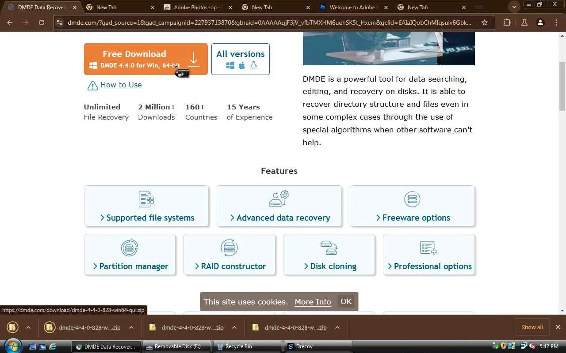Viewport: 566px width, 353px height.
Task: Click the download arrow icon on Free Download
Action: [194, 59]
